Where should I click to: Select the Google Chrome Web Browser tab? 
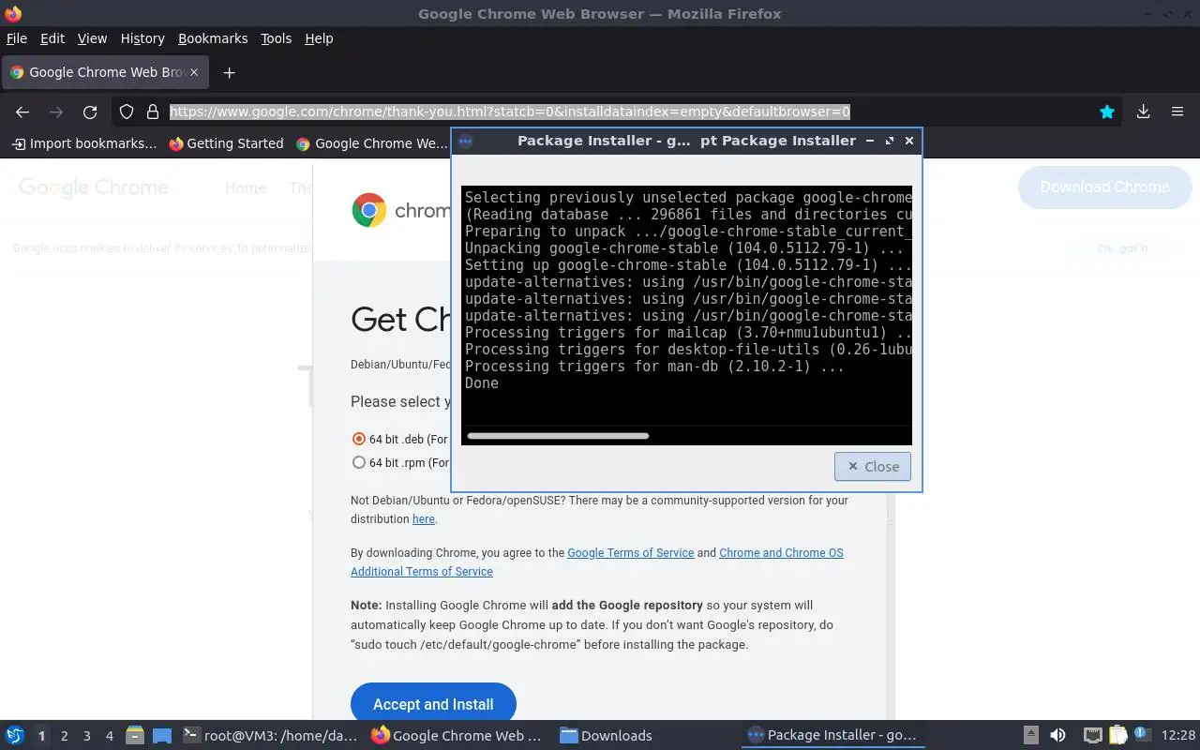(103, 72)
